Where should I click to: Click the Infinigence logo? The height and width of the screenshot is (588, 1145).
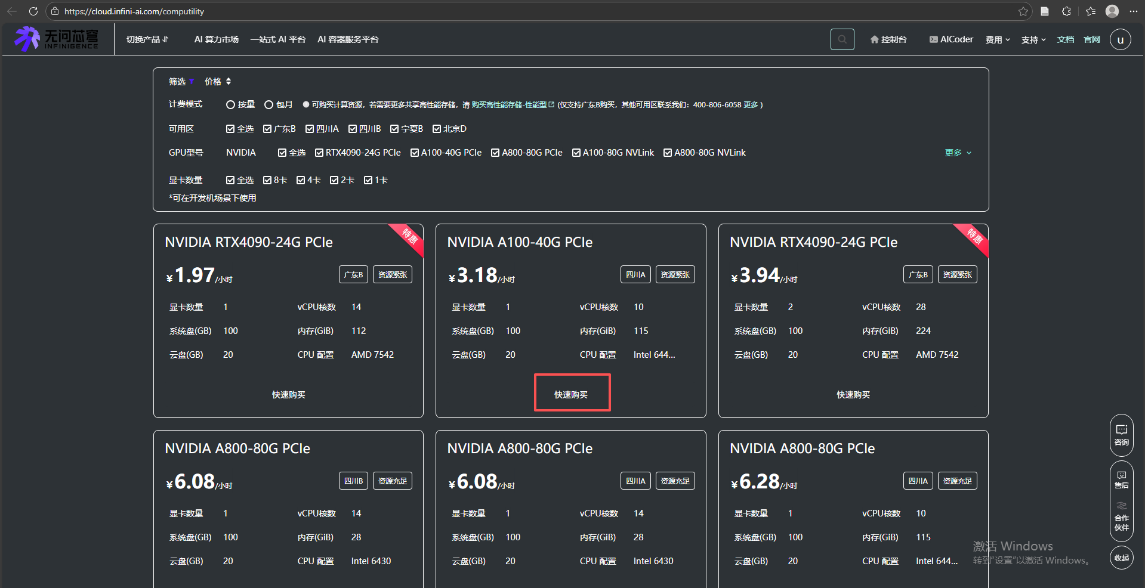click(57, 39)
